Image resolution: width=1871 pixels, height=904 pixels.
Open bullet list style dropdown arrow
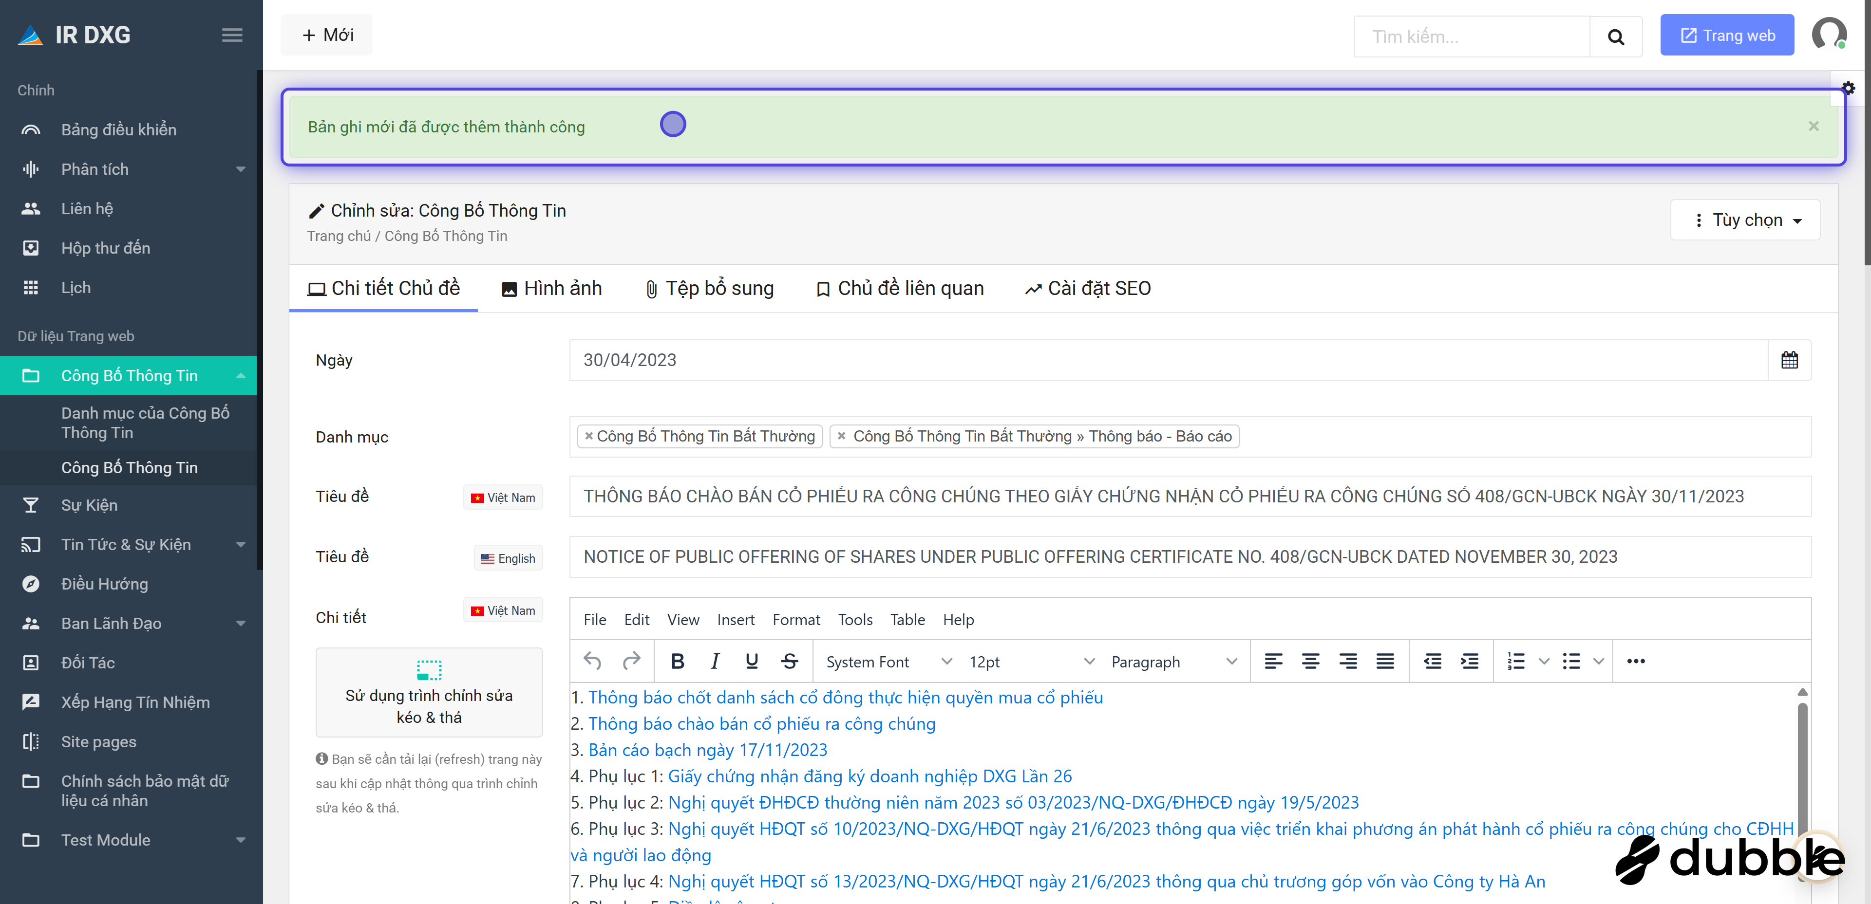[1599, 661]
